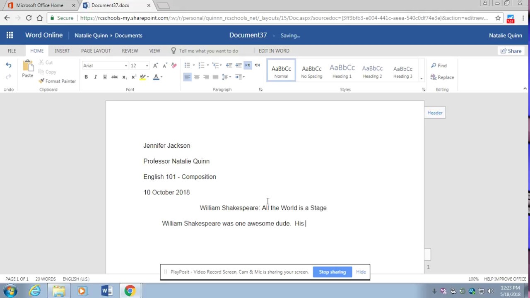
Task: Open the font color dropdown arrow
Action: point(161,77)
